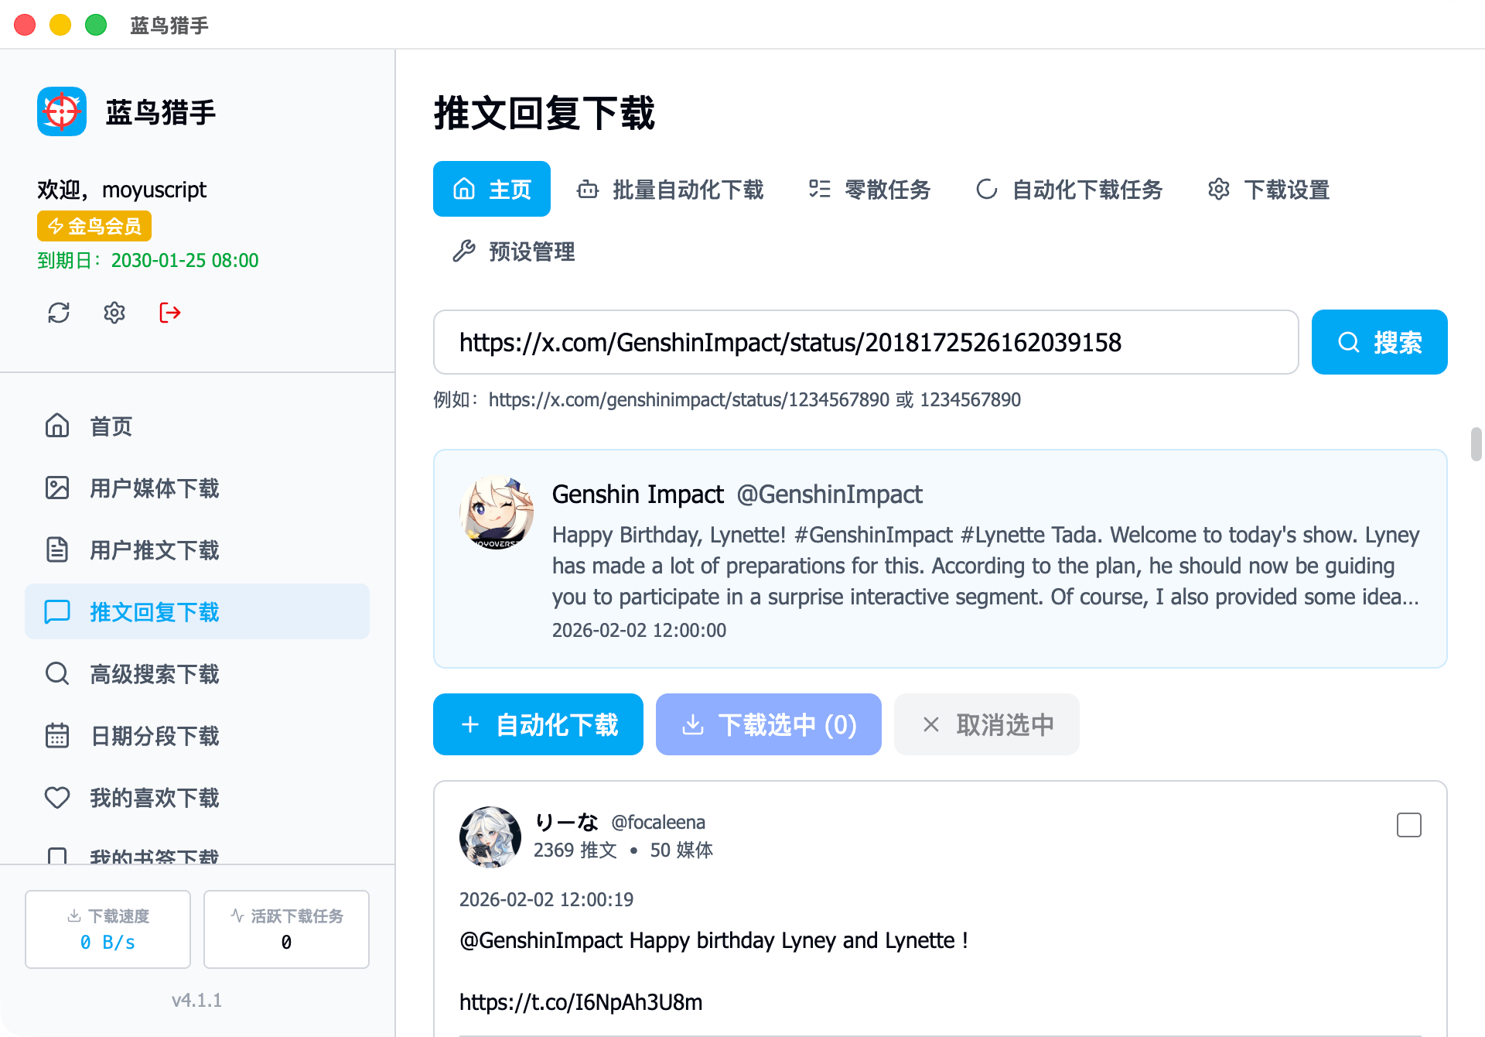Image resolution: width=1485 pixels, height=1037 pixels.
Task: Switch to the 批量自动化下载 tab
Action: tap(671, 190)
